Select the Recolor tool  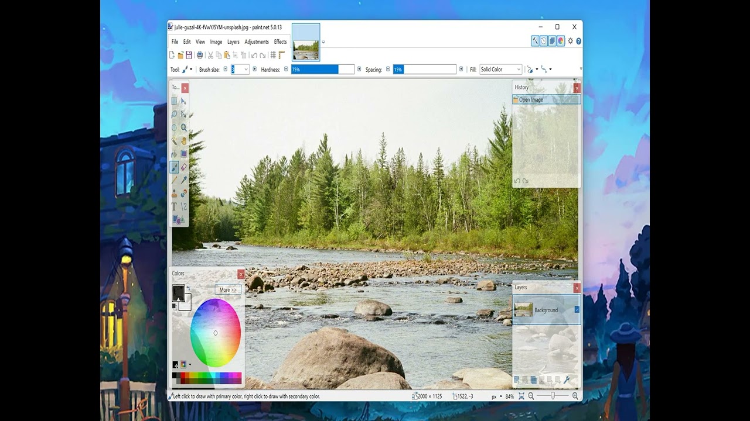pyautogui.click(x=183, y=194)
